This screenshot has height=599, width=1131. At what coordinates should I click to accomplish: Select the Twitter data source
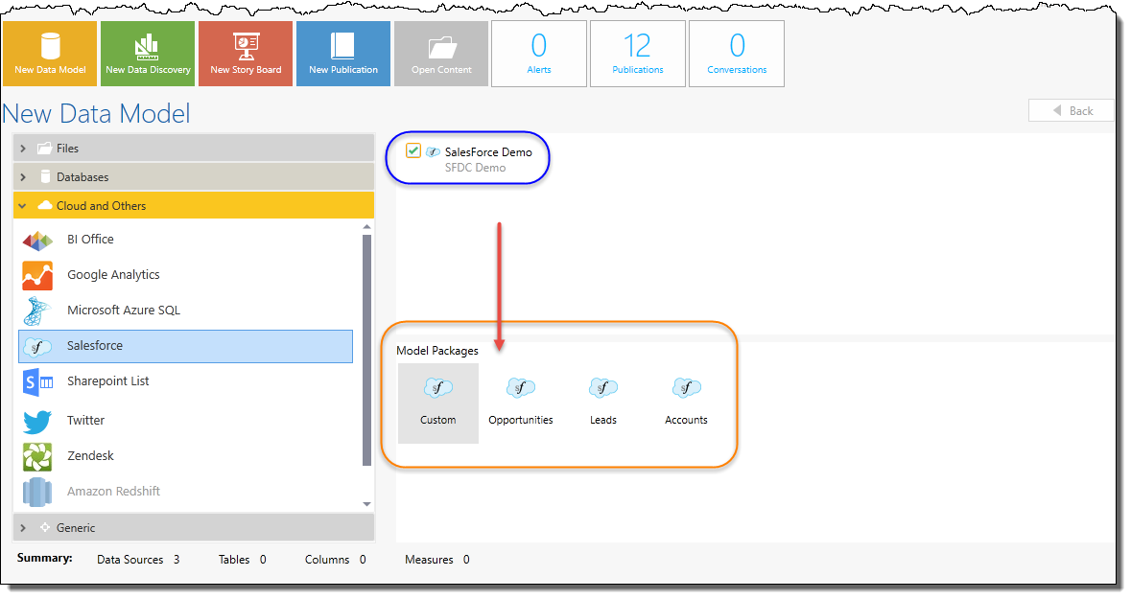[185, 420]
